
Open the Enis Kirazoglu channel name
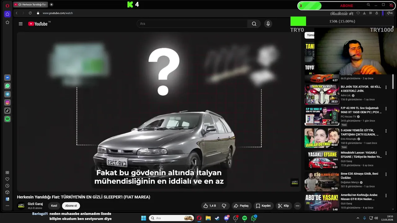click(x=349, y=139)
